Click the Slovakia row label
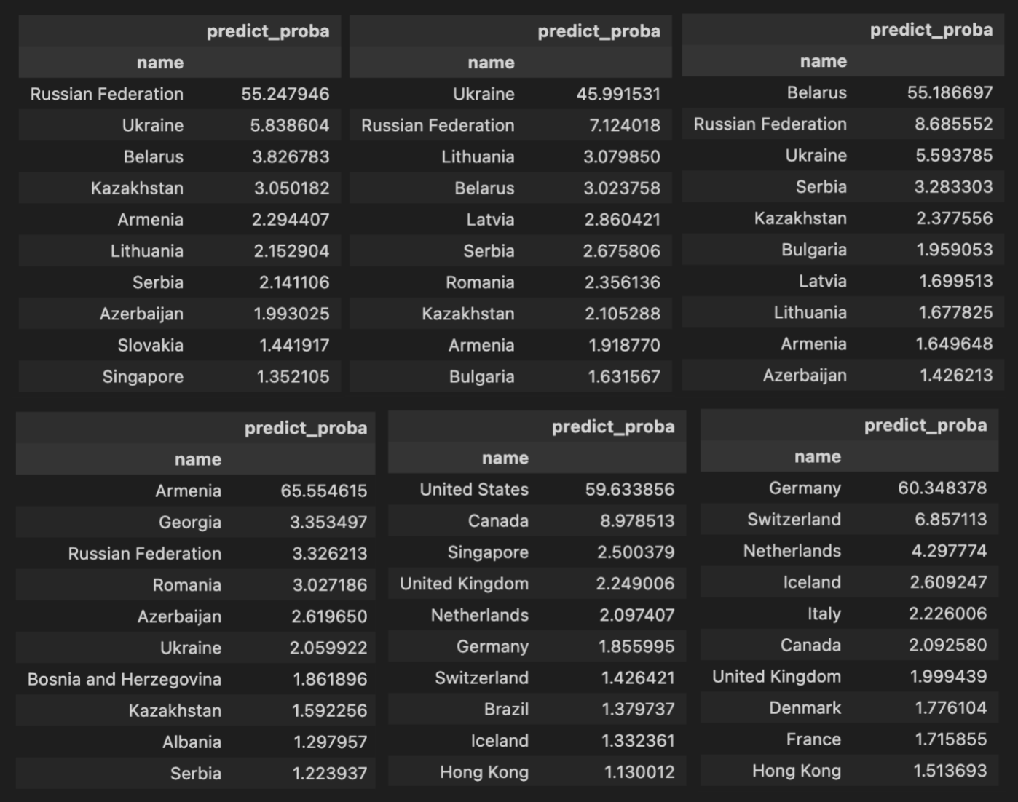This screenshot has width=1018, height=802. click(150, 345)
